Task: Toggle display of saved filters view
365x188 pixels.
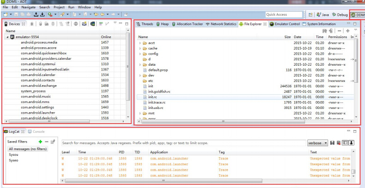Action: coord(345,143)
